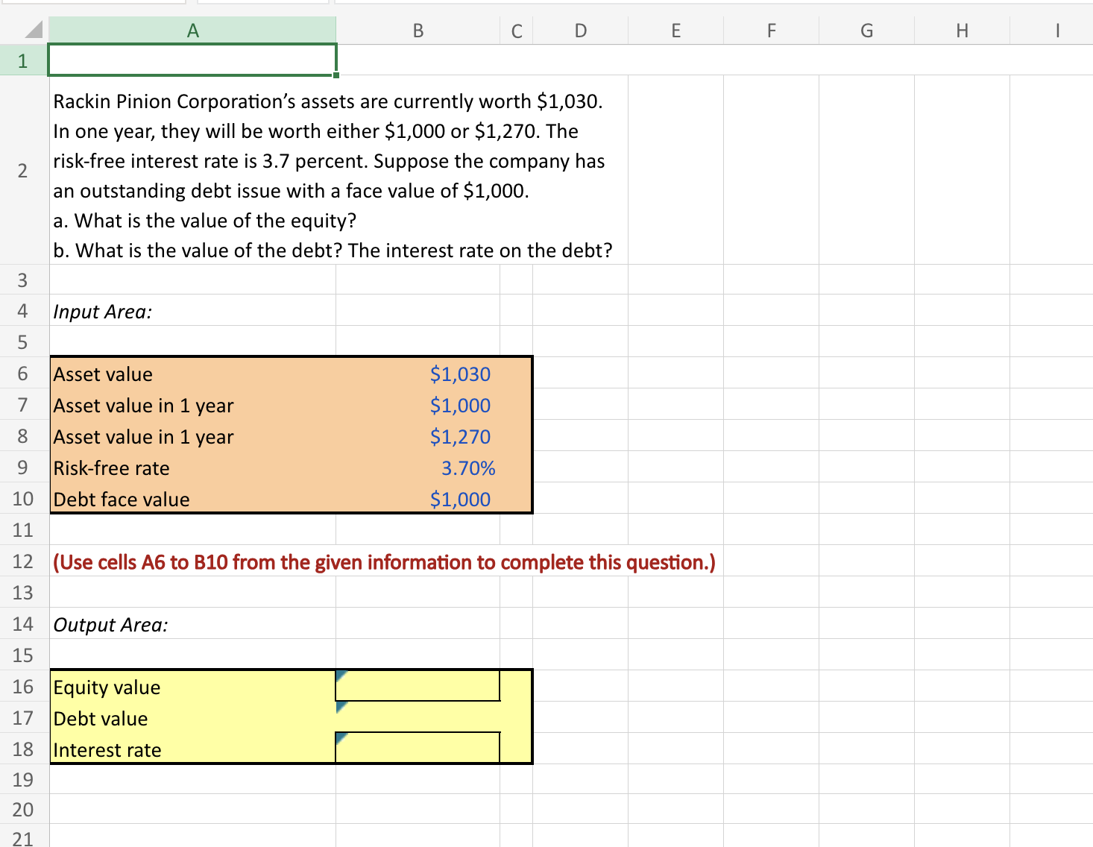Viewport: 1093px width, 847px height.
Task: Select row 12 header
Action: click(x=24, y=561)
